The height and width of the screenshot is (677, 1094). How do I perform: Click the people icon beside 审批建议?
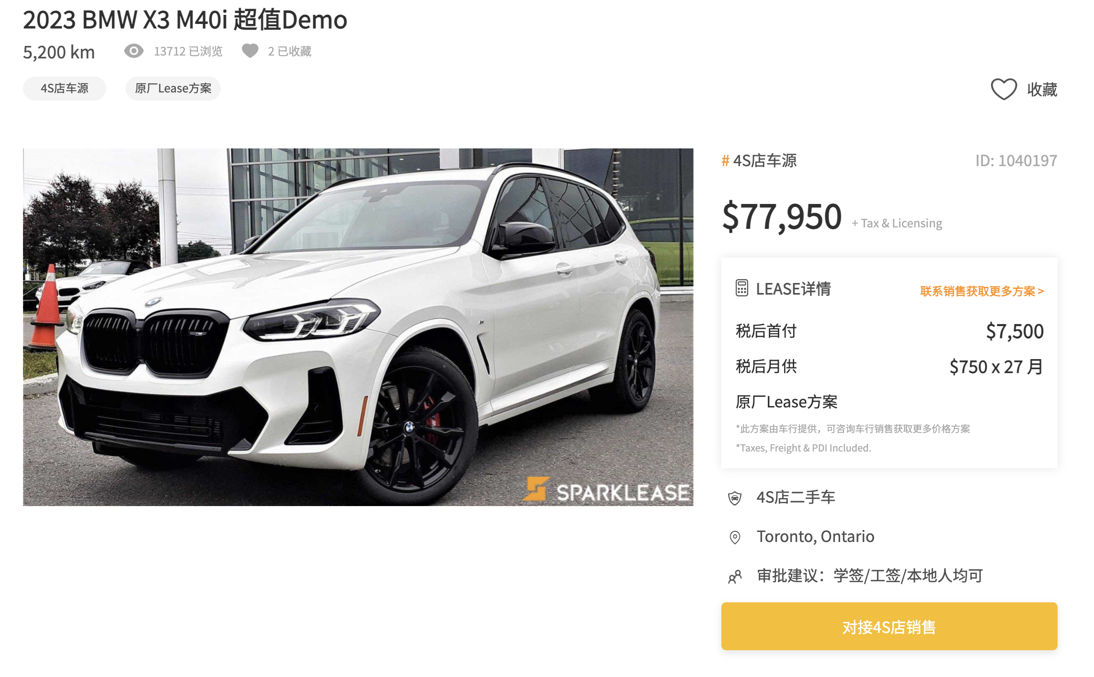click(x=735, y=576)
